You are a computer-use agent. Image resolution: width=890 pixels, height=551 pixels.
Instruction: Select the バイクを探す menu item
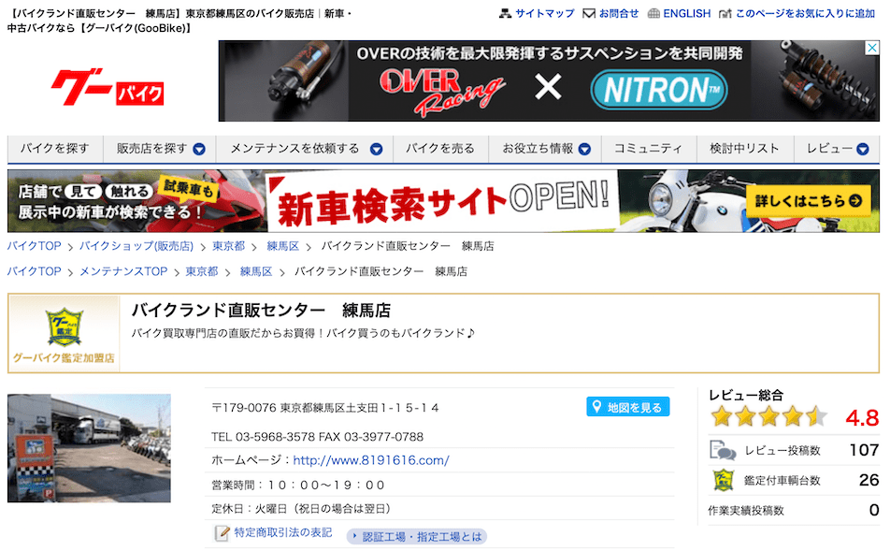[55, 149]
